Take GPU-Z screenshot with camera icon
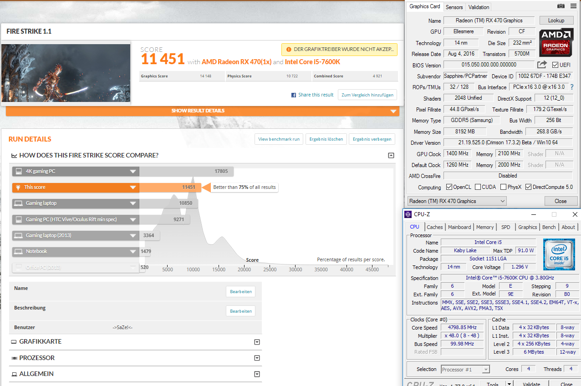Image resolution: width=581 pixels, height=386 pixels. [561, 6]
